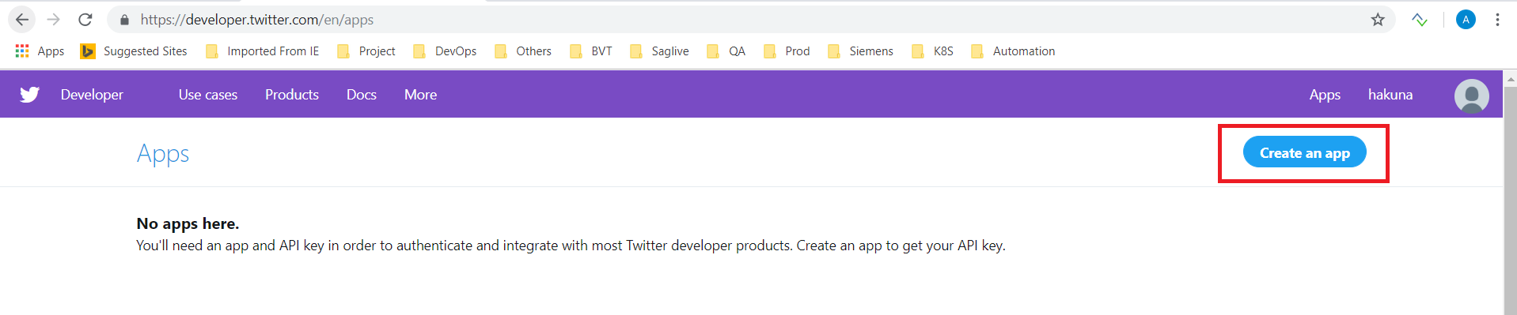Open the Chrome profile avatar 'A'
Image resolution: width=1517 pixels, height=315 pixels.
1466,20
